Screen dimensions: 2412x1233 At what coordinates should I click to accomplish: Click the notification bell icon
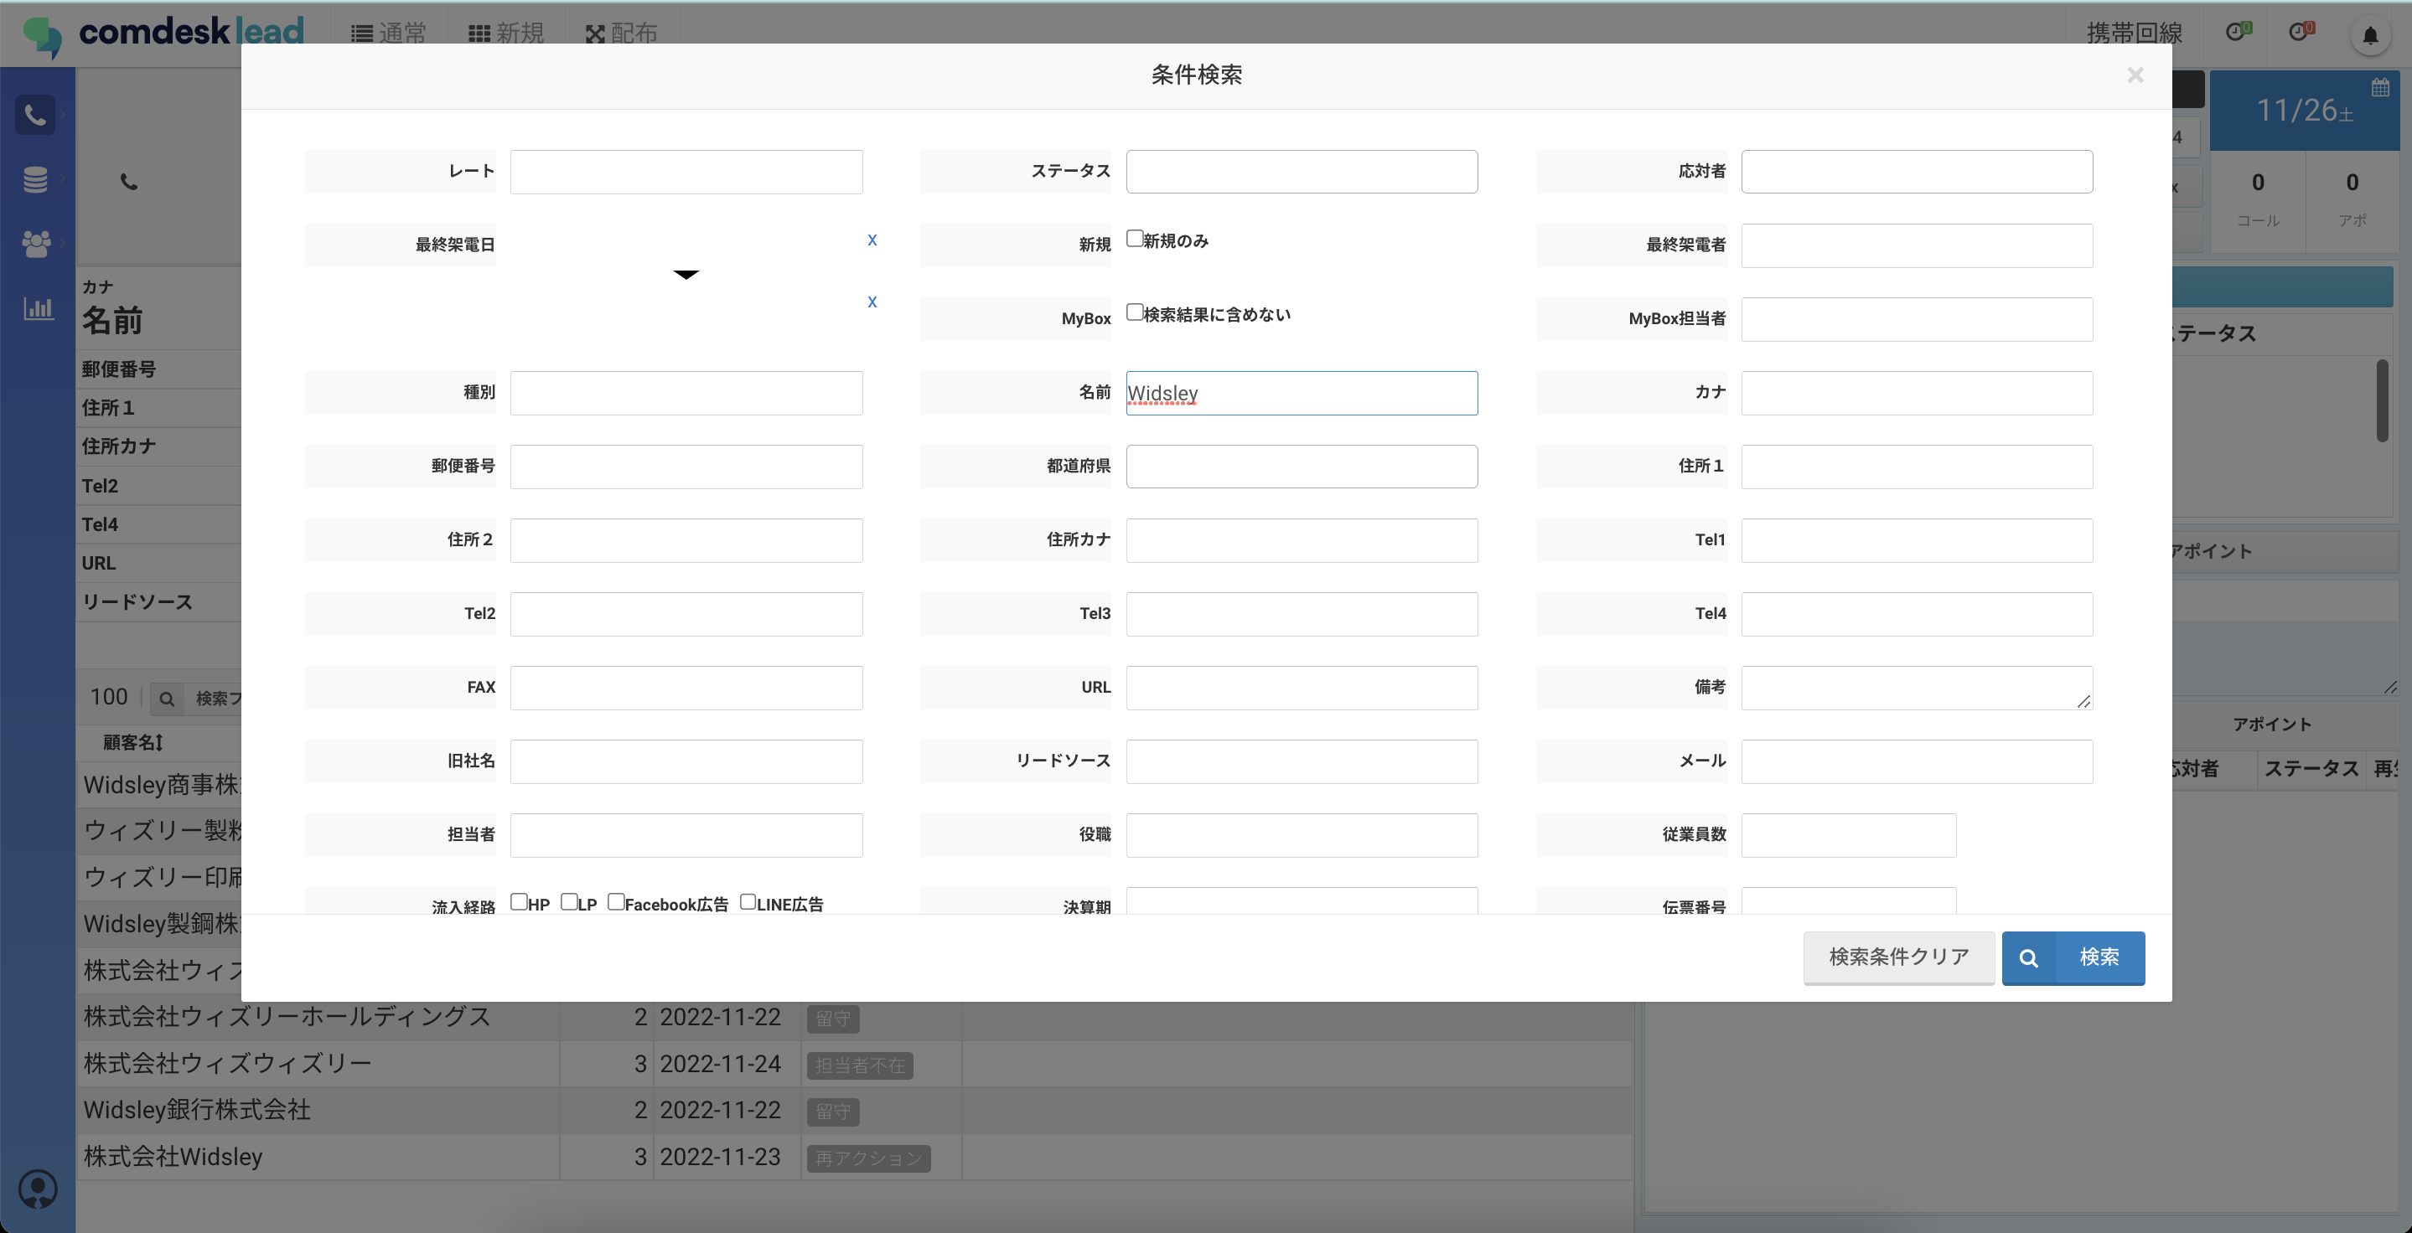[2369, 35]
